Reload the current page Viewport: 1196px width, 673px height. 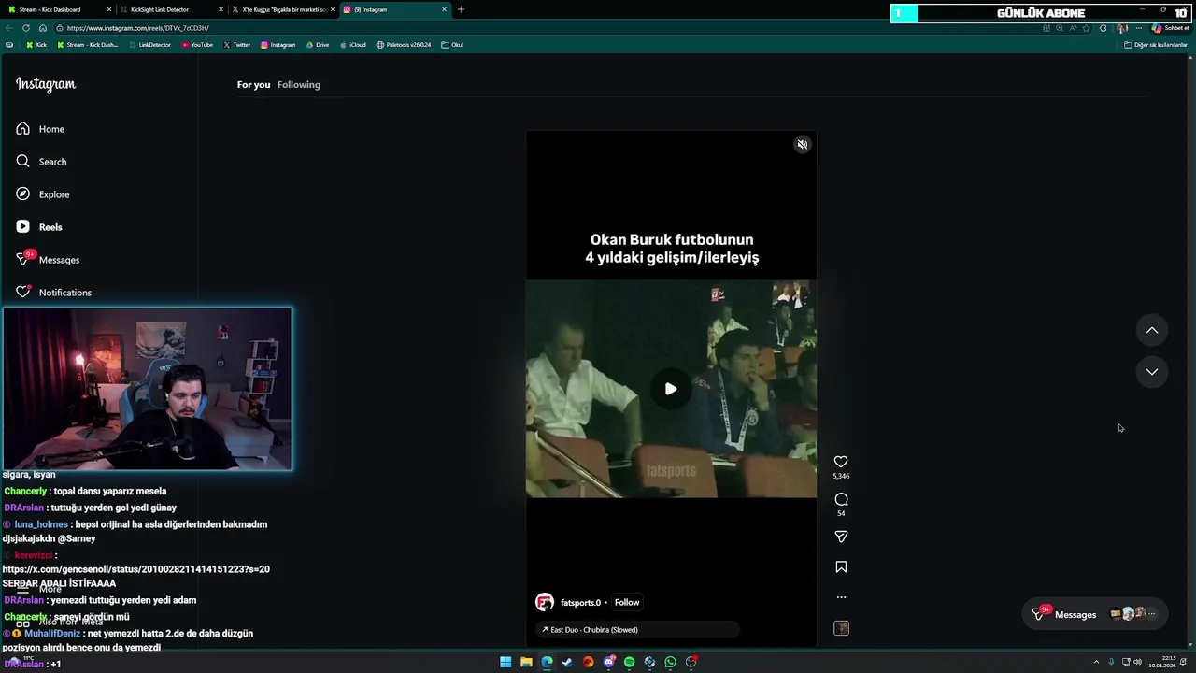(26, 28)
